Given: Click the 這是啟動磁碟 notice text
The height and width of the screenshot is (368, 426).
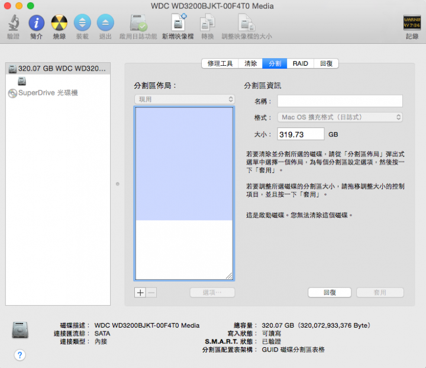Looking at the screenshot, I should (299, 215).
